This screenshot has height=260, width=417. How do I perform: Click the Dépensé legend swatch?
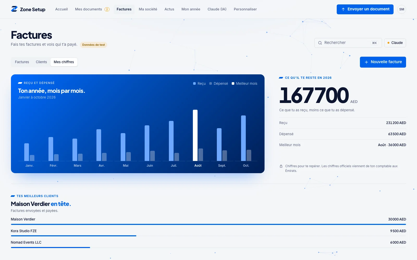point(211,83)
